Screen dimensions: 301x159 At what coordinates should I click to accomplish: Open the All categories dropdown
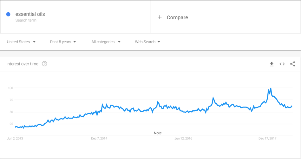tap(106, 42)
